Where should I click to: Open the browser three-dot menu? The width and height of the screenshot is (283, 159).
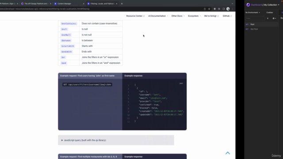click(233, 9)
